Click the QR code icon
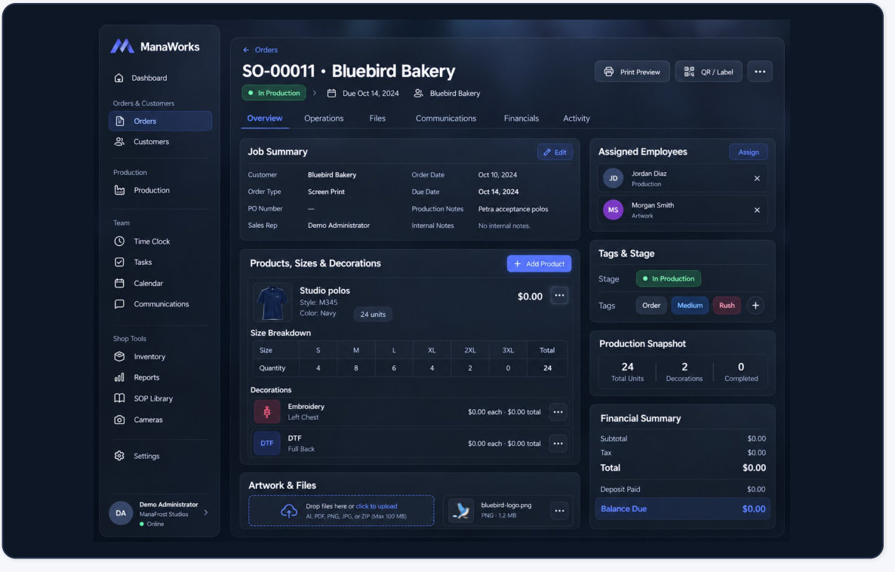895x572 pixels. pos(689,72)
